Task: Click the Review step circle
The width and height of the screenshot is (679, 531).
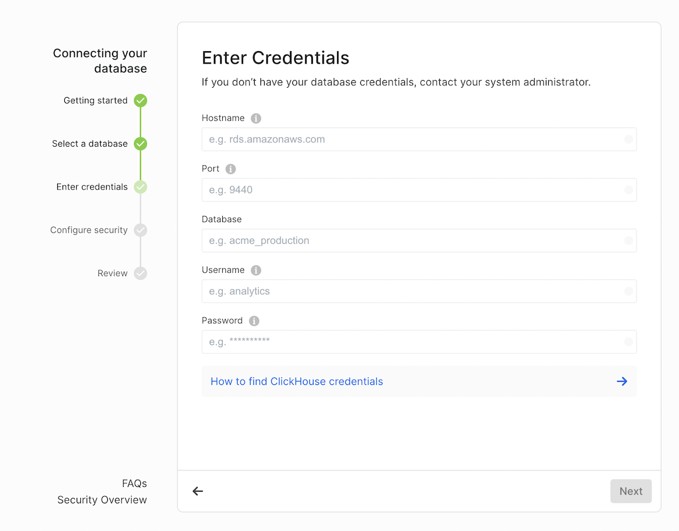Action: [x=140, y=273]
